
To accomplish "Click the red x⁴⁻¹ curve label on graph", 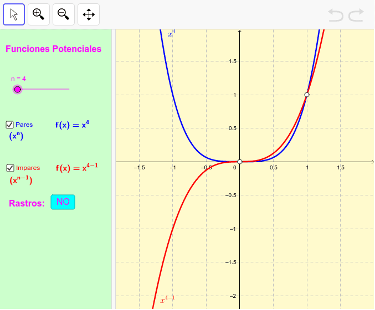I will click(167, 299).
